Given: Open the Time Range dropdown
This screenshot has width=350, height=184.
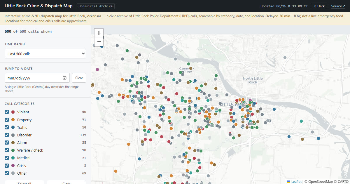Looking at the screenshot, I should [x=45, y=54].
